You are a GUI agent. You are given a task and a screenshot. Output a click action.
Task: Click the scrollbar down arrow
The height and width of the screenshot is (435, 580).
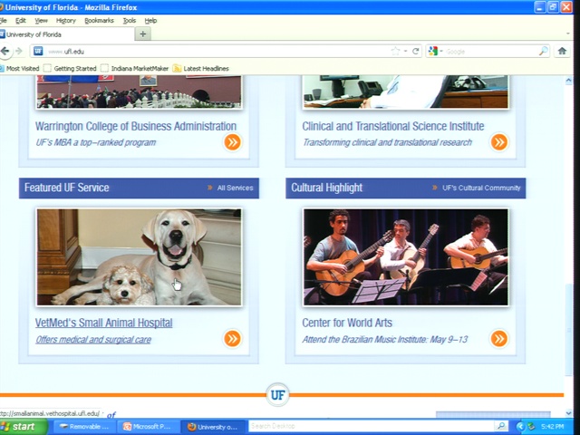(x=568, y=413)
